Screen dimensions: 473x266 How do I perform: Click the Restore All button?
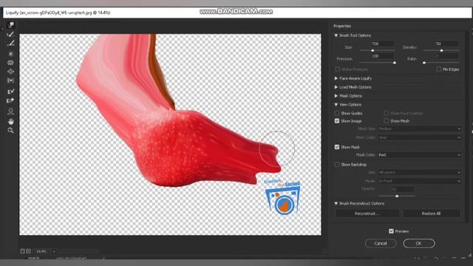431,214
